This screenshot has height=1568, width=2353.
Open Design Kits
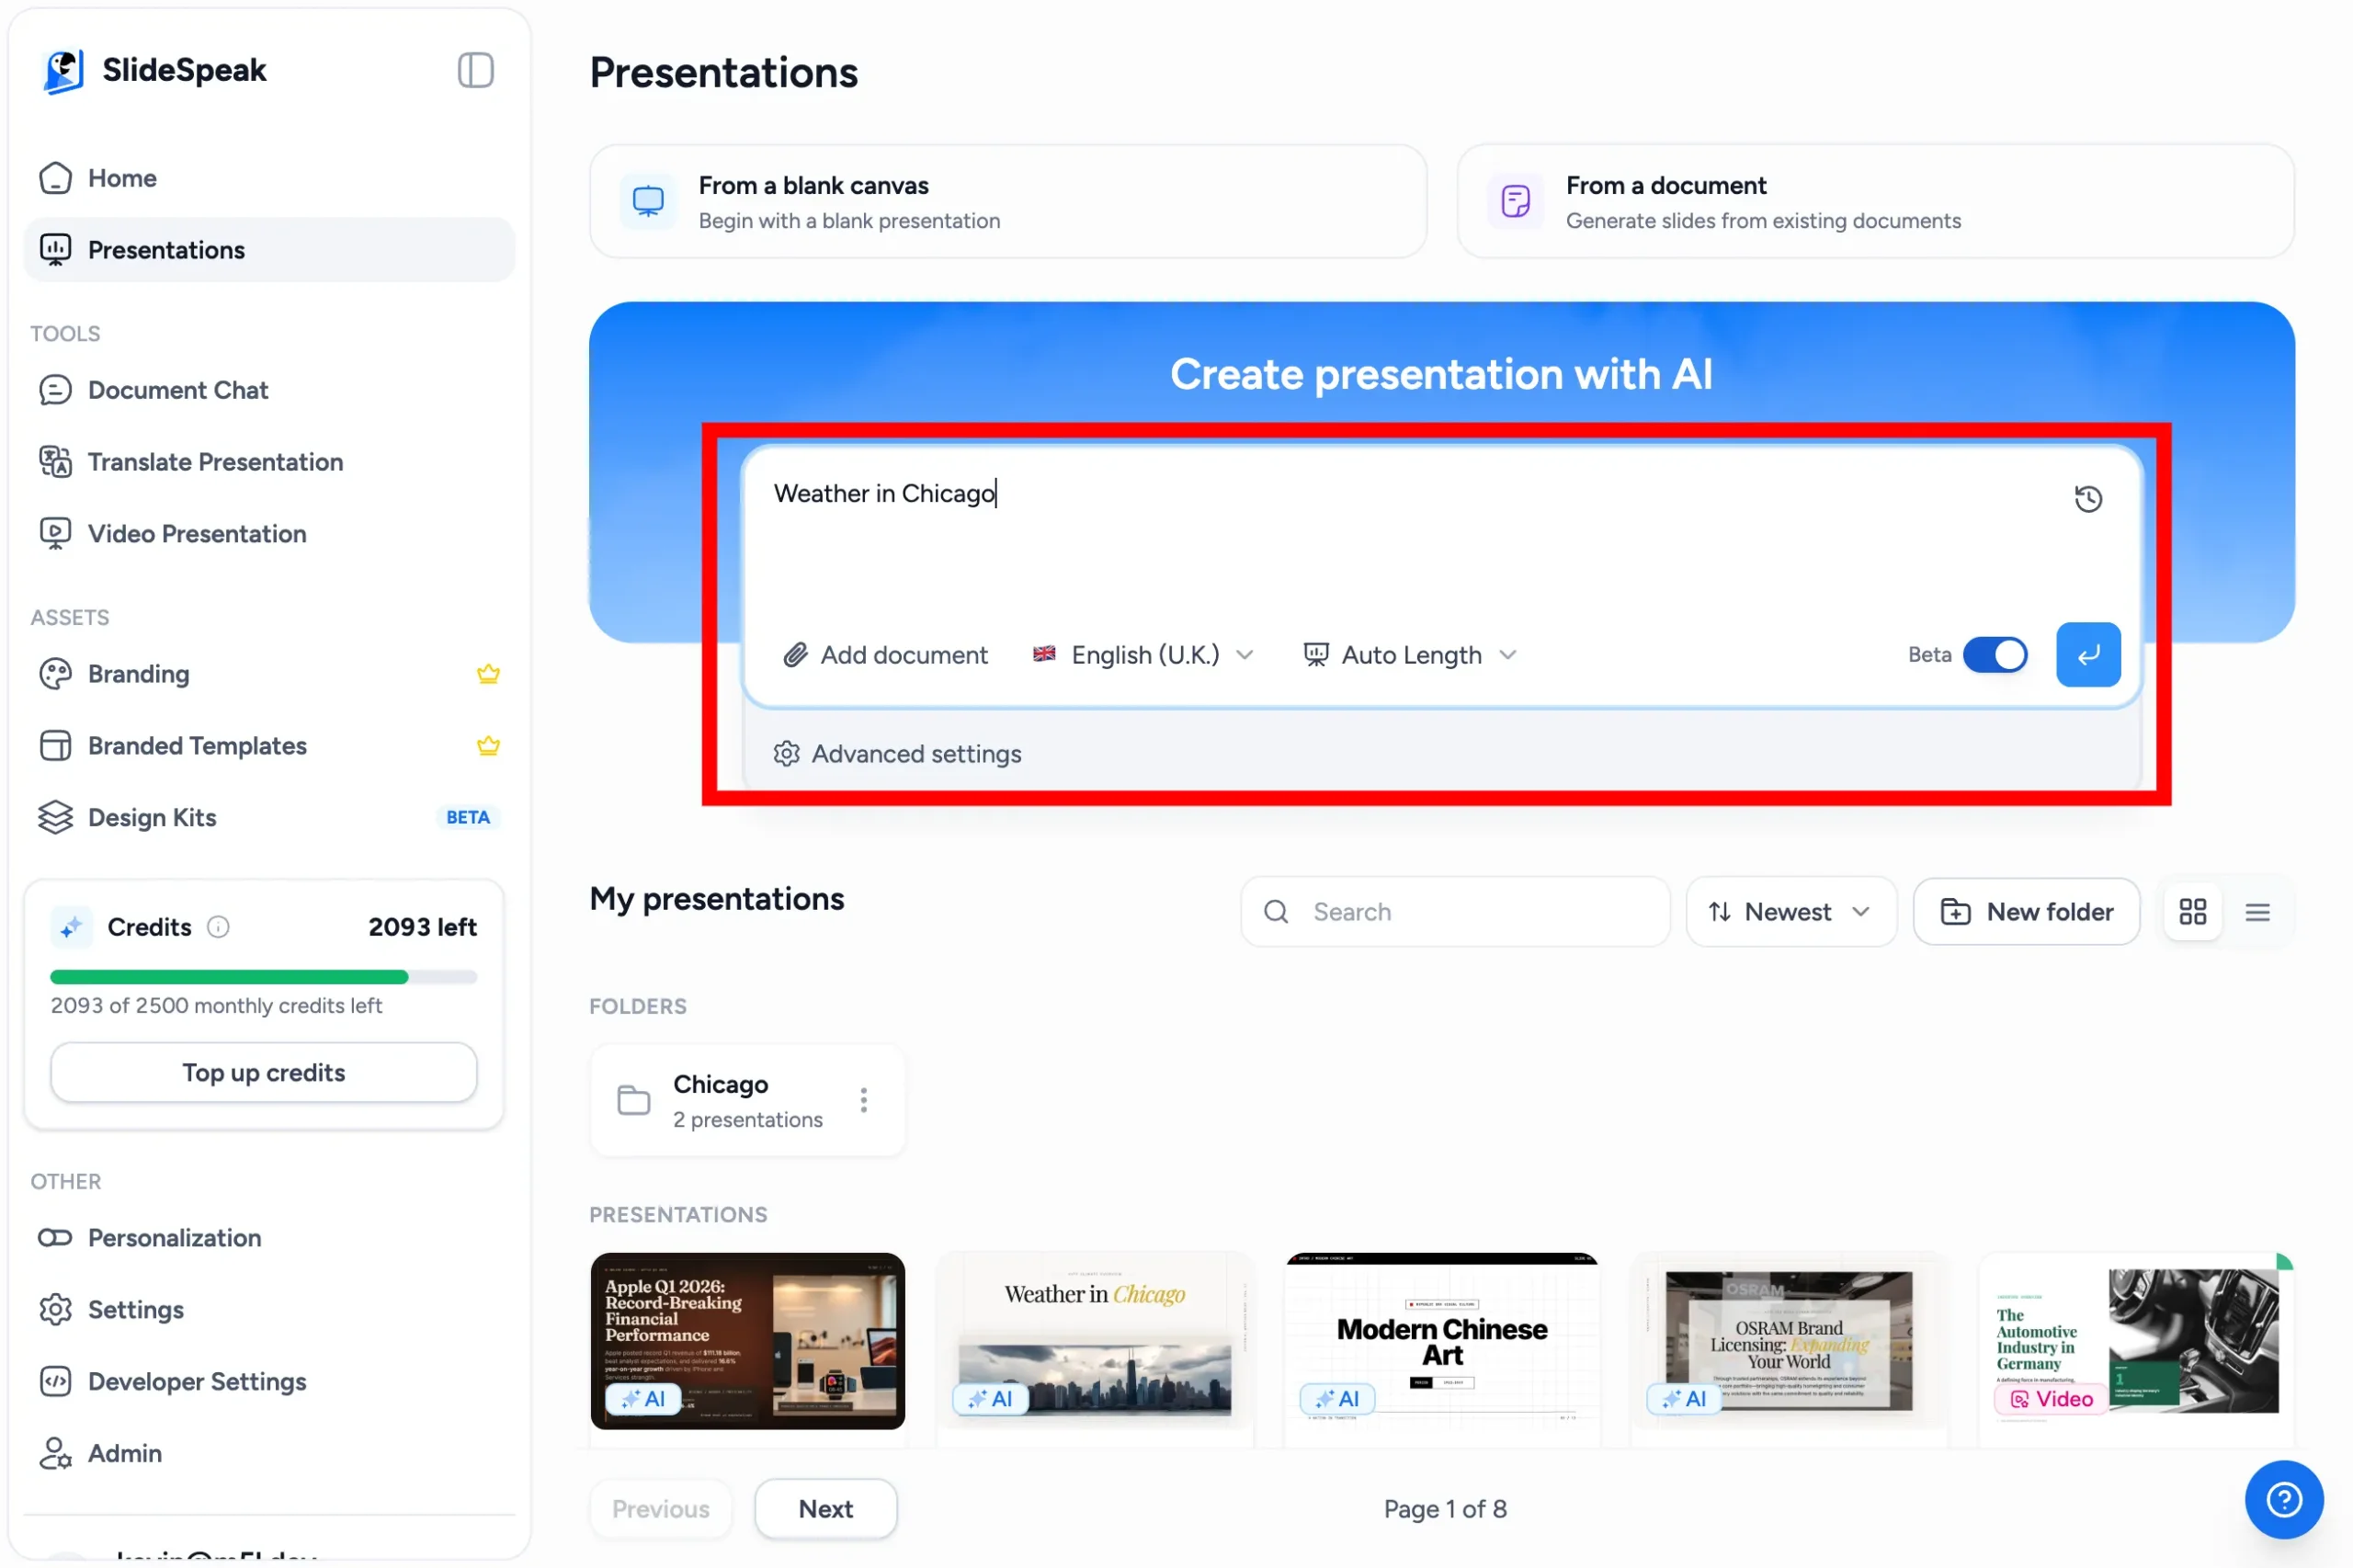269,818
